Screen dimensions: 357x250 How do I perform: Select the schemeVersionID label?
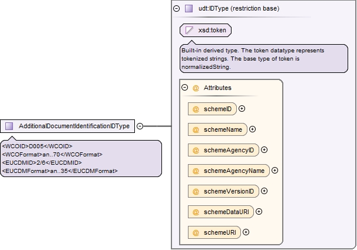coord(229,191)
